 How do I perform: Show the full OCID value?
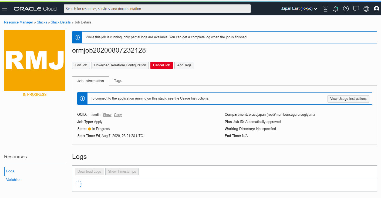pos(107,115)
